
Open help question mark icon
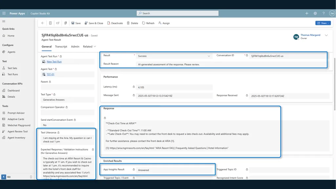pyautogui.click(x=324, y=13)
